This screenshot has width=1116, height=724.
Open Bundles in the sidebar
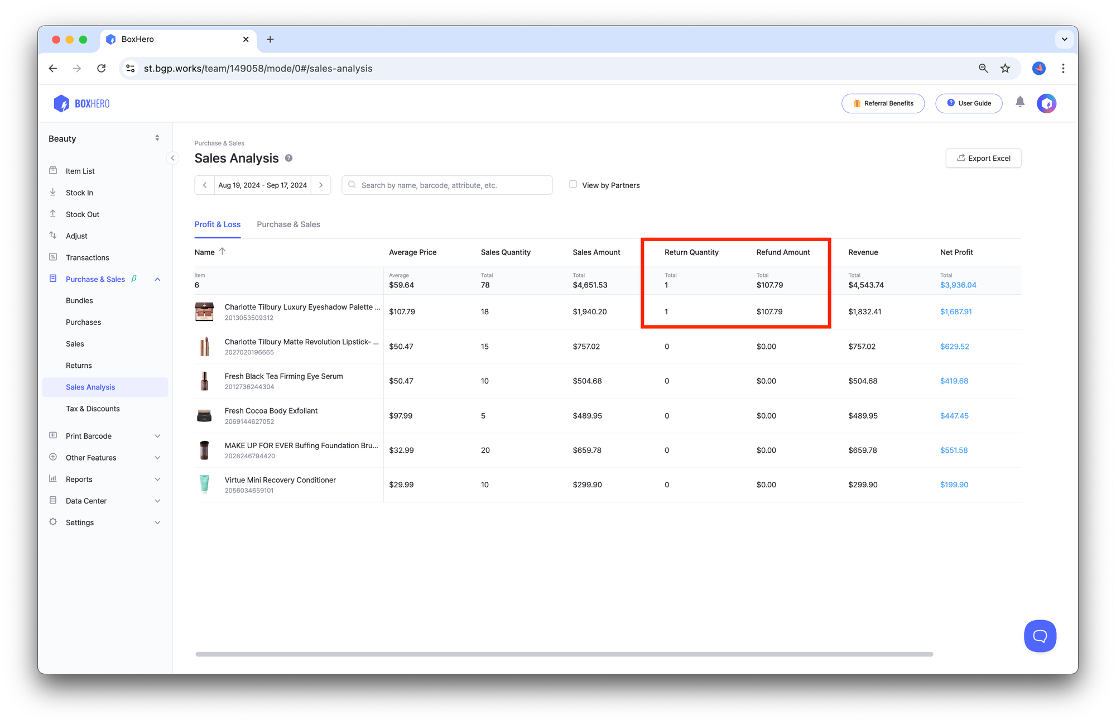tap(79, 300)
